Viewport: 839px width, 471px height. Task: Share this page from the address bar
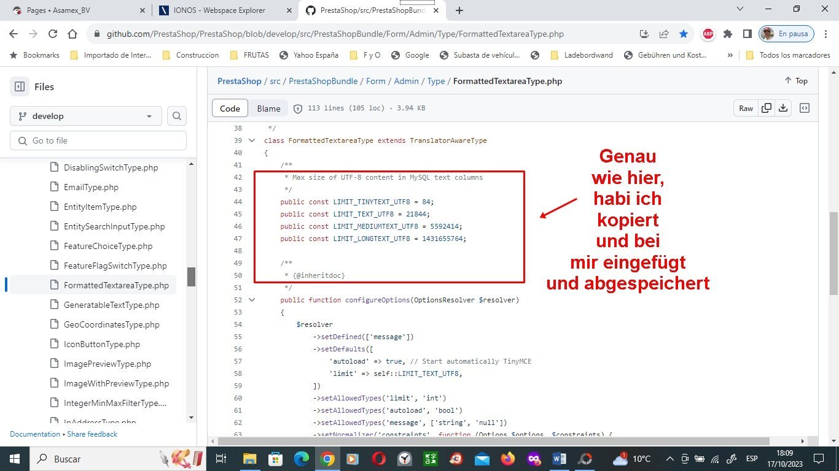pyautogui.click(x=664, y=34)
